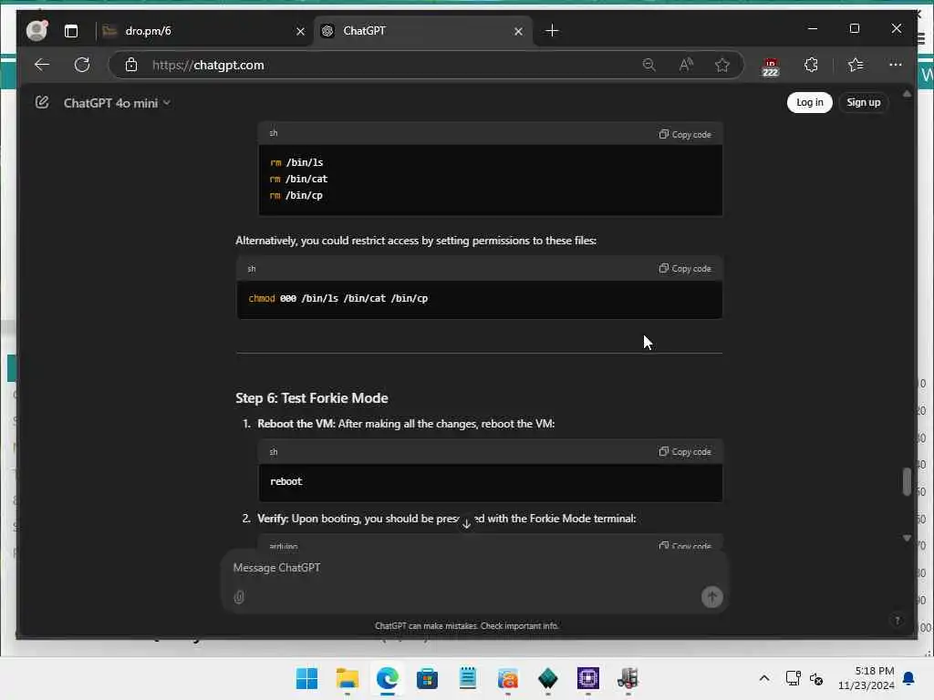Copy code of the reboot block

coord(684,452)
